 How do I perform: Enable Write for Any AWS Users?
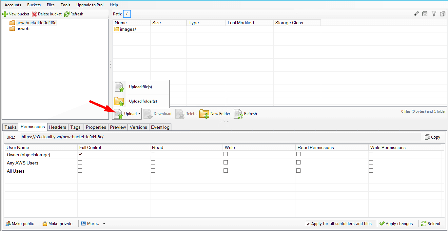coord(225,162)
